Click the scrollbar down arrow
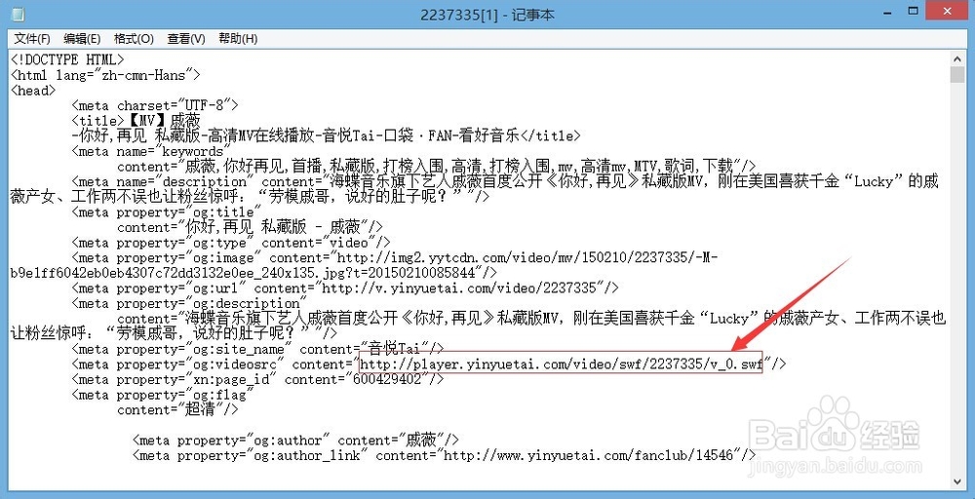This screenshot has height=499, width=975. 957,481
